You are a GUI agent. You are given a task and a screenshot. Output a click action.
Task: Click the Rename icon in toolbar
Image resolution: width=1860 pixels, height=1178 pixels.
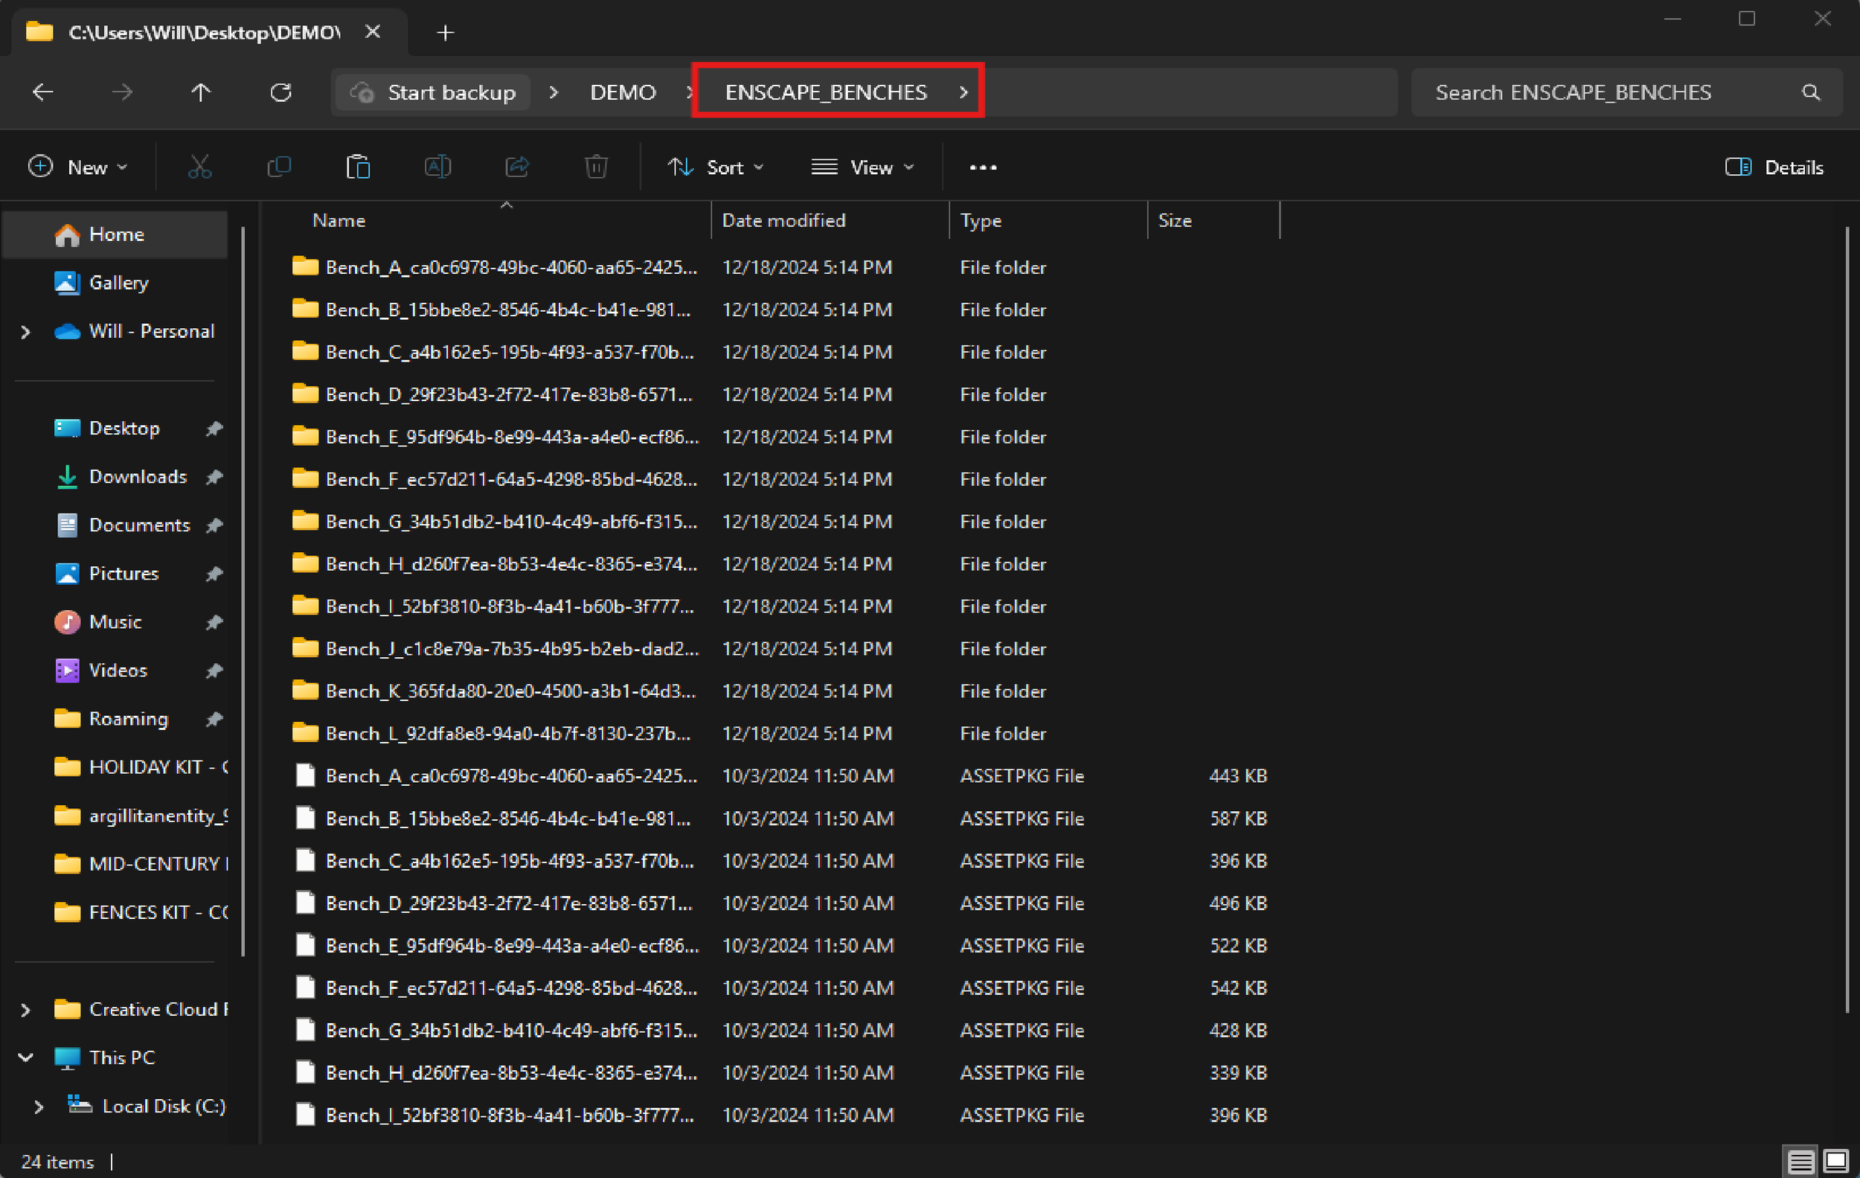click(438, 167)
